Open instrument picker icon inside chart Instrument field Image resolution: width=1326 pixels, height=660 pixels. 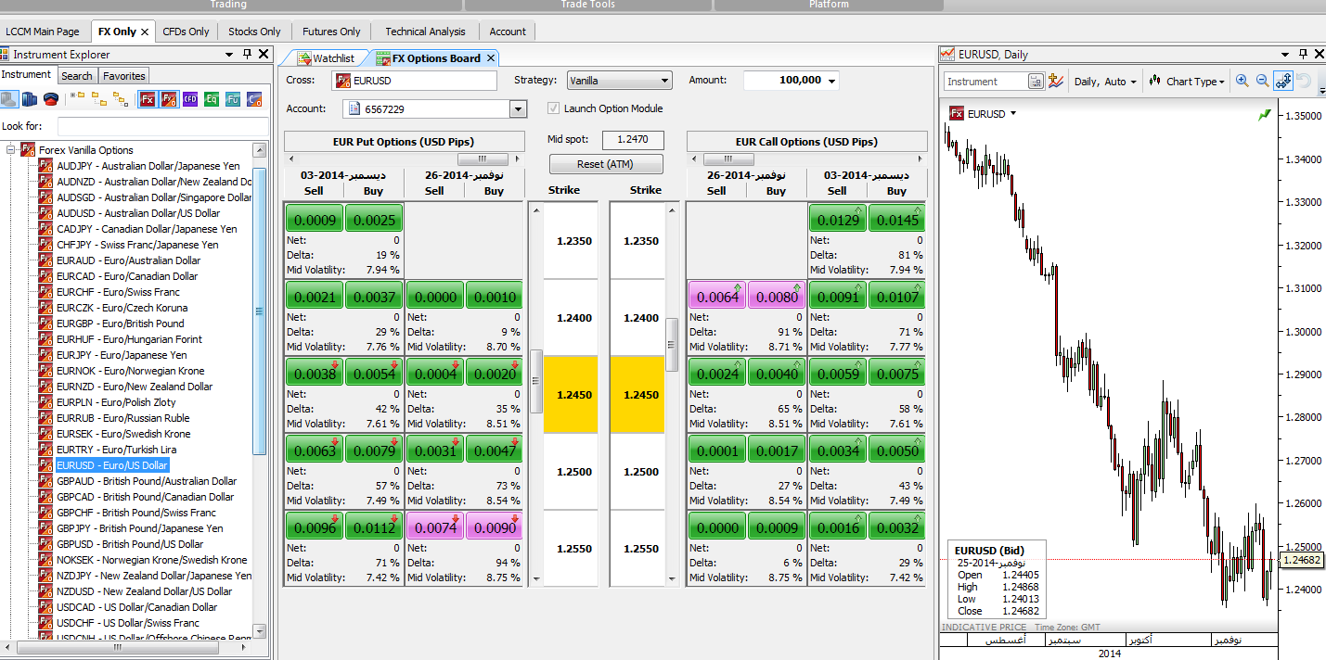coord(1036,82)
